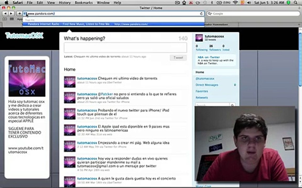Click tutomacosx name on 'Empezando a crear' tweet
Screen dimensions: 302x188
click(87, 143)
